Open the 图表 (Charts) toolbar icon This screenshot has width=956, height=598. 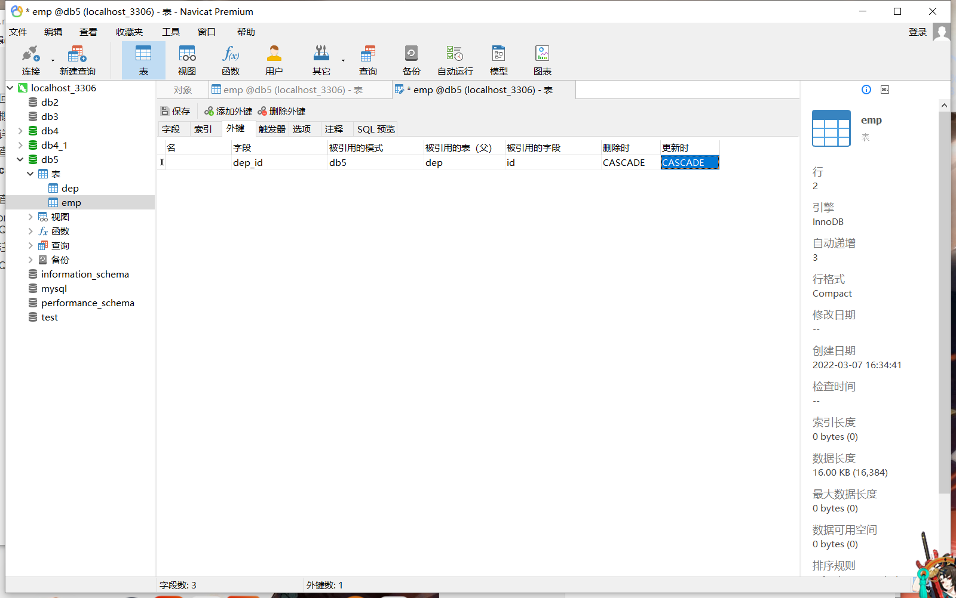542,60
